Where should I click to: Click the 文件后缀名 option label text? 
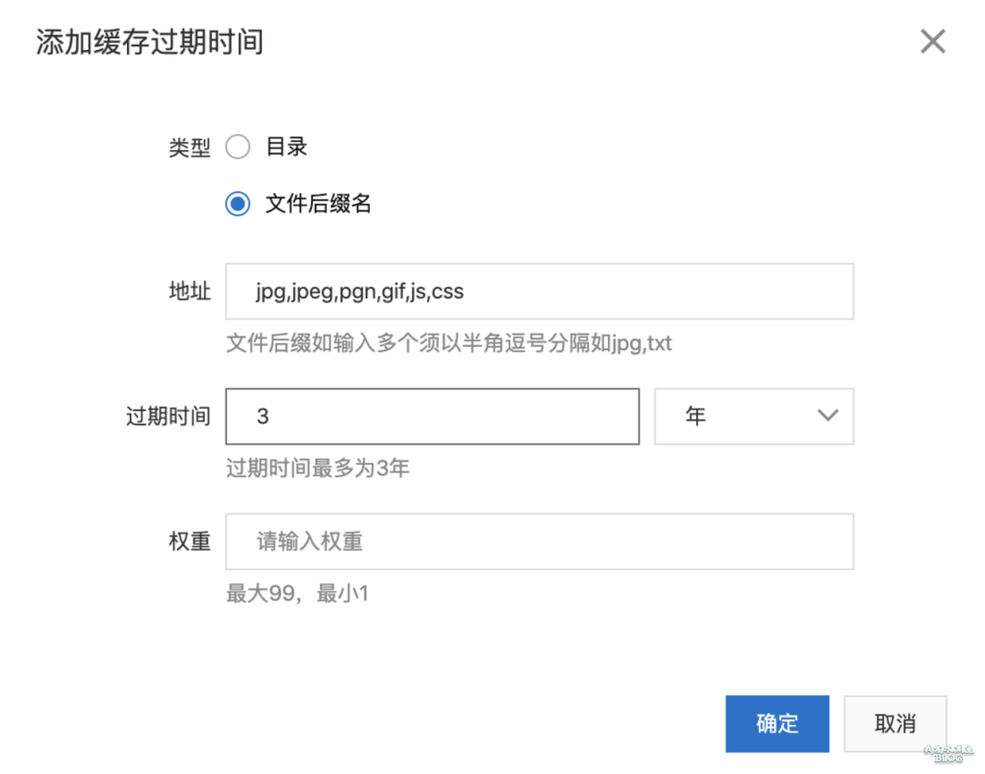[318, 204]
